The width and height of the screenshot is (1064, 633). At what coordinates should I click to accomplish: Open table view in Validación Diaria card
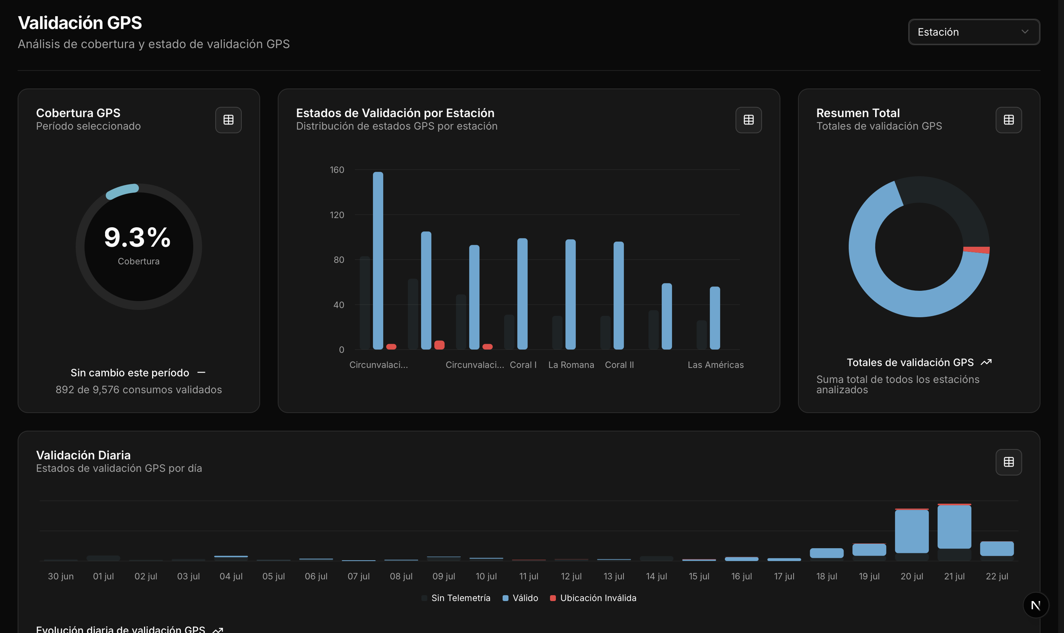1008,462
